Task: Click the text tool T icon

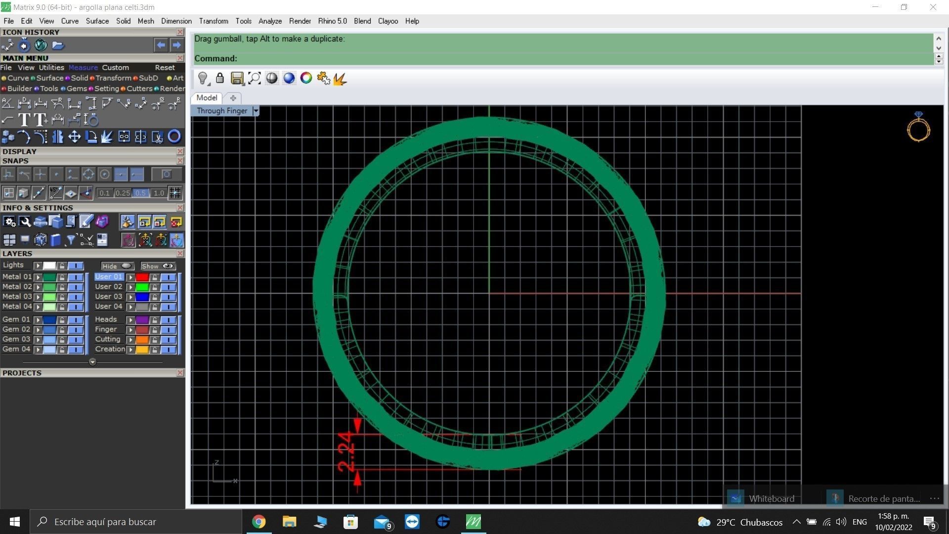Action: pos(24,120)
